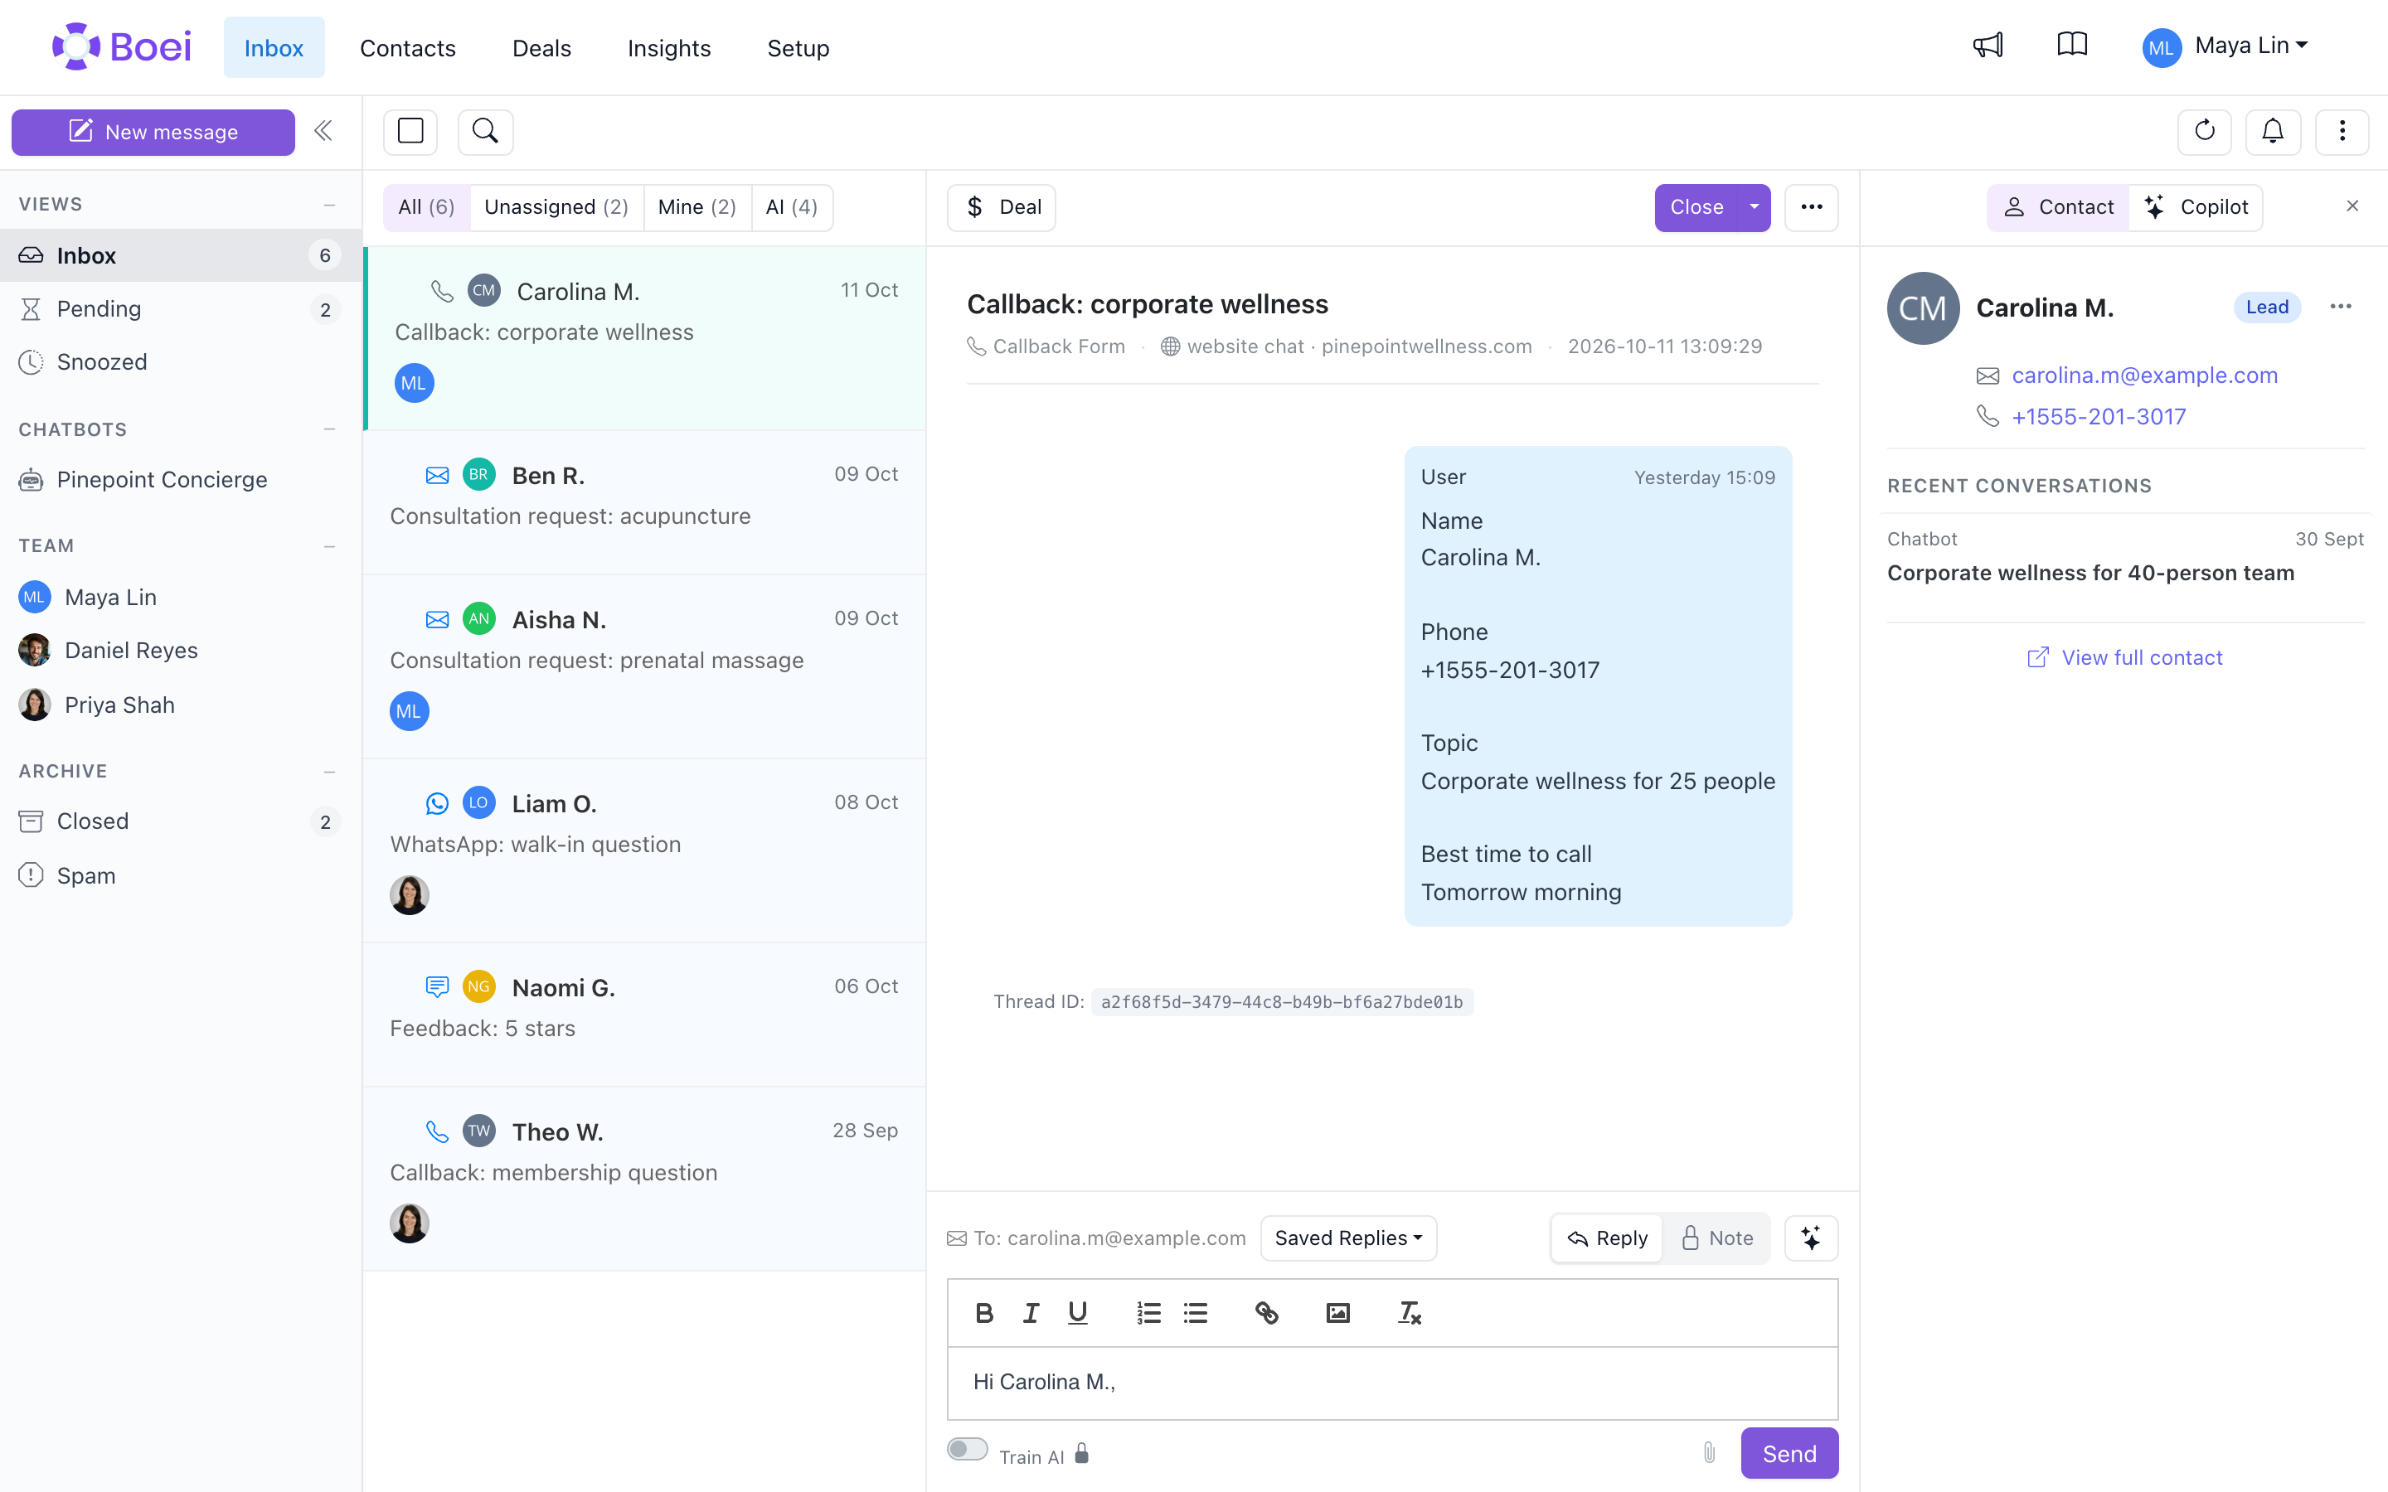Viewport: 2388px width, 1492px height.
Task: Click the announcements megaphone icon
Action: click(1988, 46)
